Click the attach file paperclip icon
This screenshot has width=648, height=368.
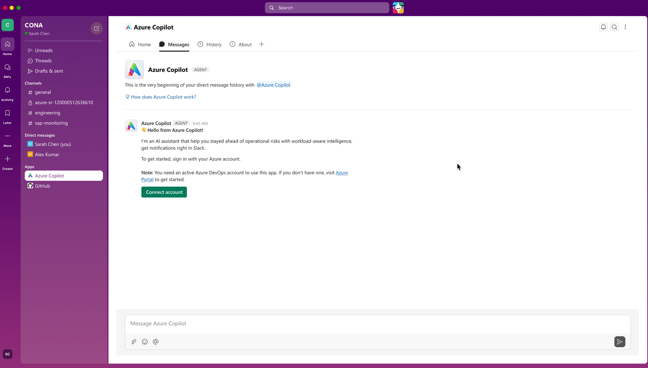[x=134, y=342]
